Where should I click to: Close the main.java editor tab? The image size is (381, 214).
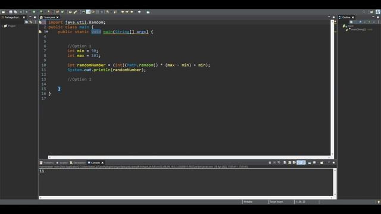point(57,17)
